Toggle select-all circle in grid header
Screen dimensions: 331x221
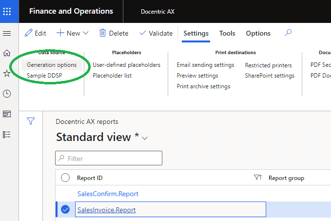point(65,178)
